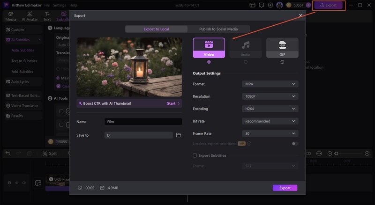Open the AI Avatar tool
Screen dimensions: 375x205
point(30,16)
